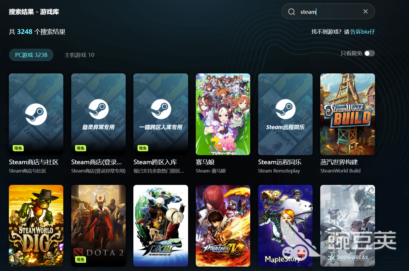Click the subtitle "Steam-赛马娘"
Viewport: 409px width, 271px height.
[x=211, y=171]
